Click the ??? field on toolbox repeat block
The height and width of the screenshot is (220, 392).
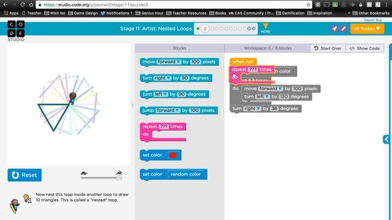(164, 127)
